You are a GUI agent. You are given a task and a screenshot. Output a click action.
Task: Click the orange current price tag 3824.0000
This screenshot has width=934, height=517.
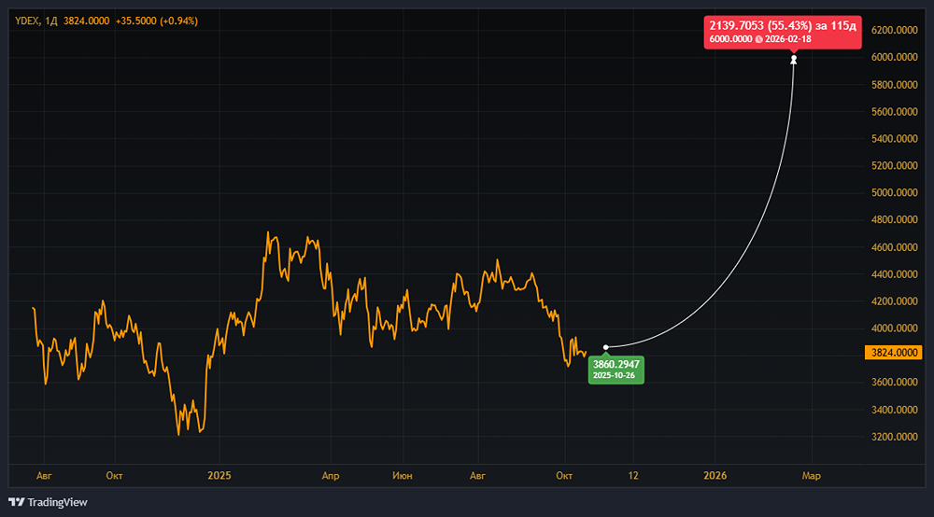[x=894, y=353]
